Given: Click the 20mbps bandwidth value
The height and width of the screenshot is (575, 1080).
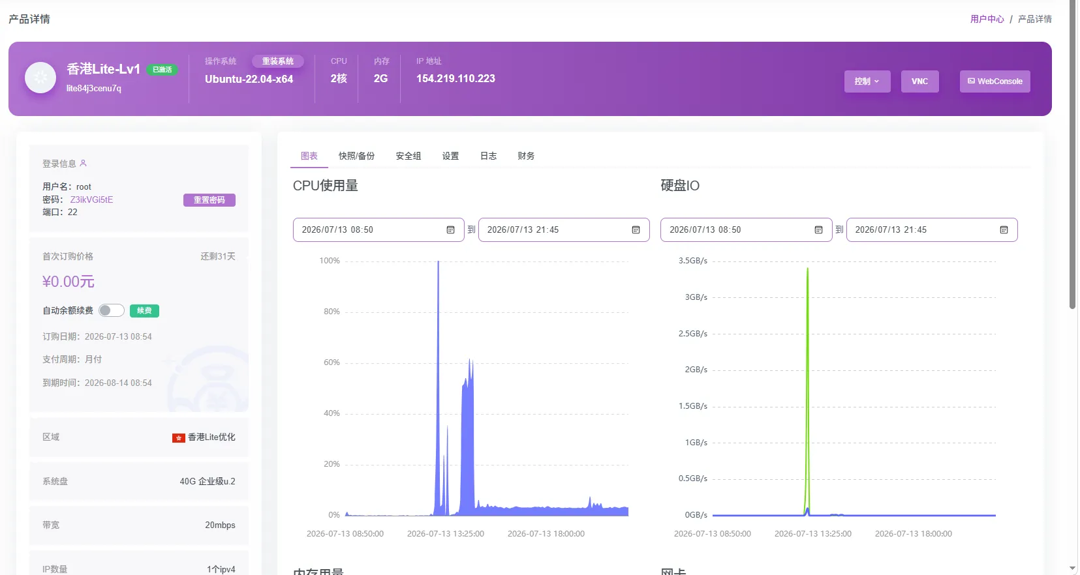Looking at the screenshot, I should (x=220, y=525).
